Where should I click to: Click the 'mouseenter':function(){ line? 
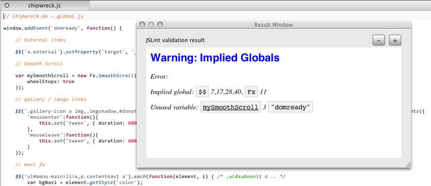click(62, 117)
